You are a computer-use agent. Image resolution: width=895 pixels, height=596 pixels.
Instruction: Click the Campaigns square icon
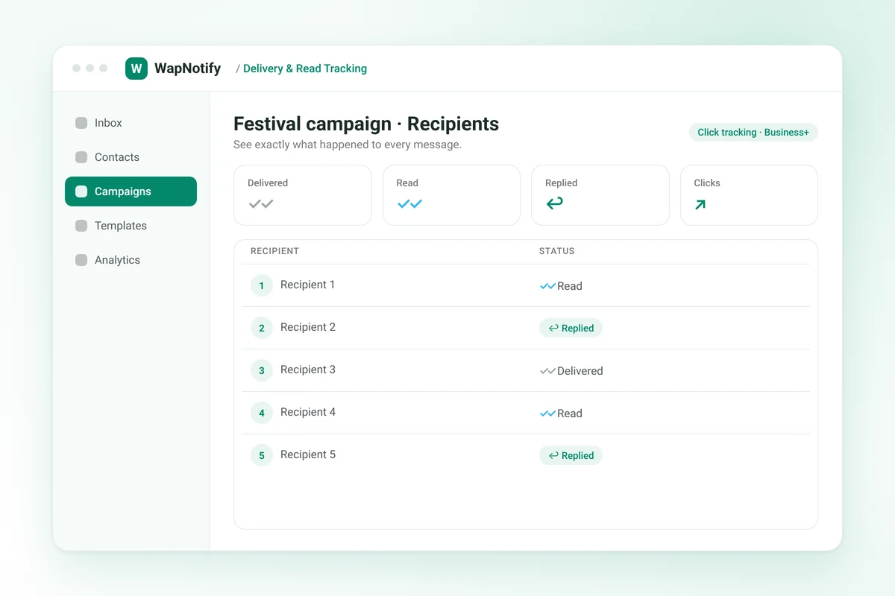pyautogui.click(x=81, y=191)
